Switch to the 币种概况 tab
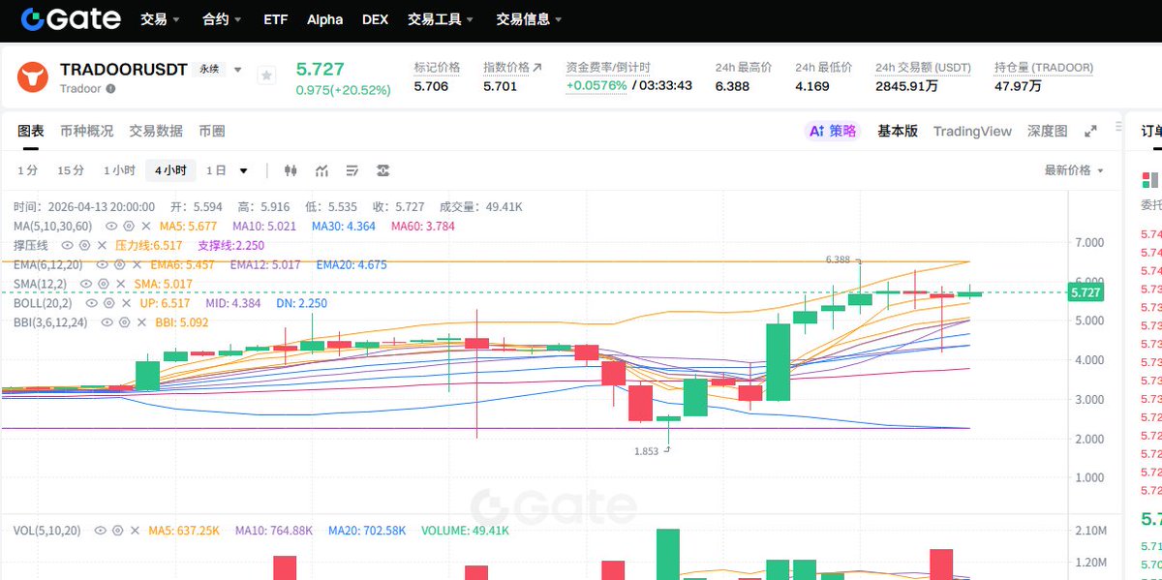 tap(86, 132)
